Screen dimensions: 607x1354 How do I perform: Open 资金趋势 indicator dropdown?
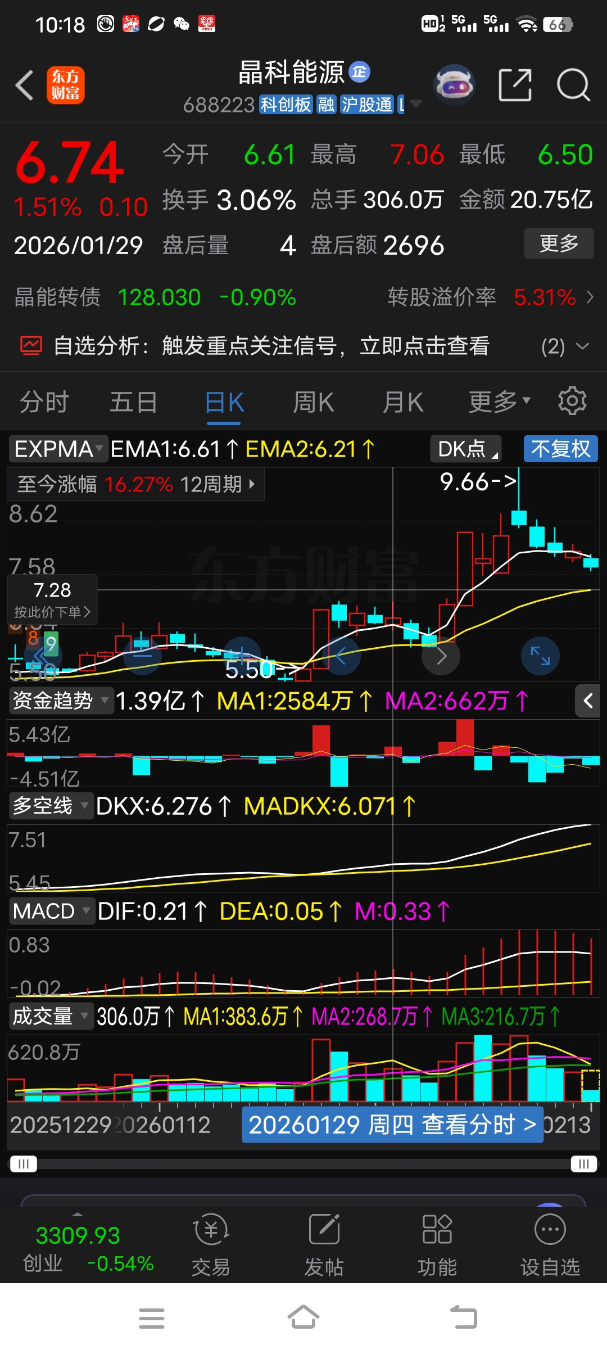[x=61, y=701]
